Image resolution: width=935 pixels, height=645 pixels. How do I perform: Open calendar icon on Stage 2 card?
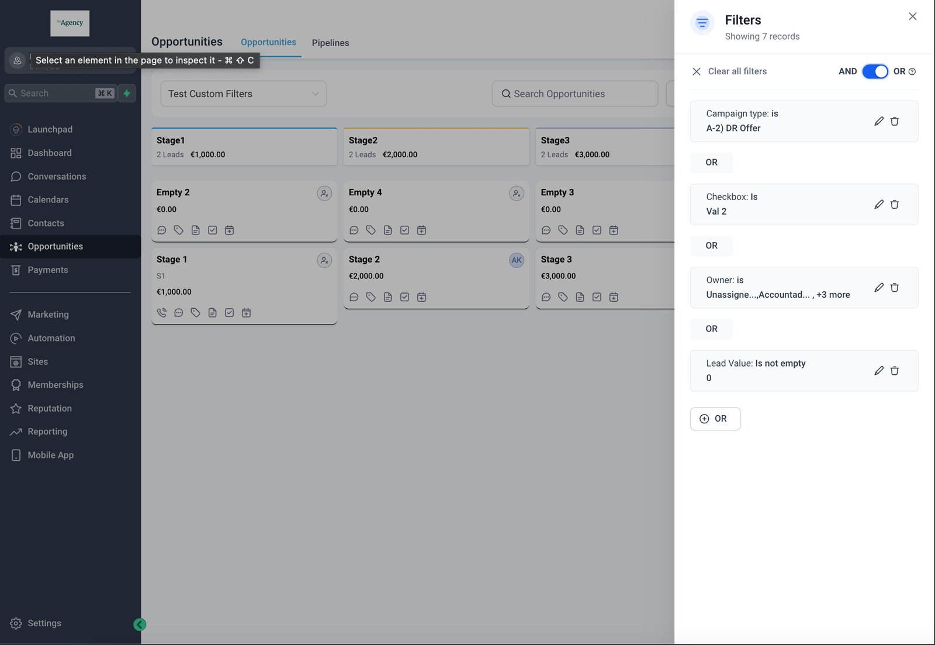click(421, 297)
